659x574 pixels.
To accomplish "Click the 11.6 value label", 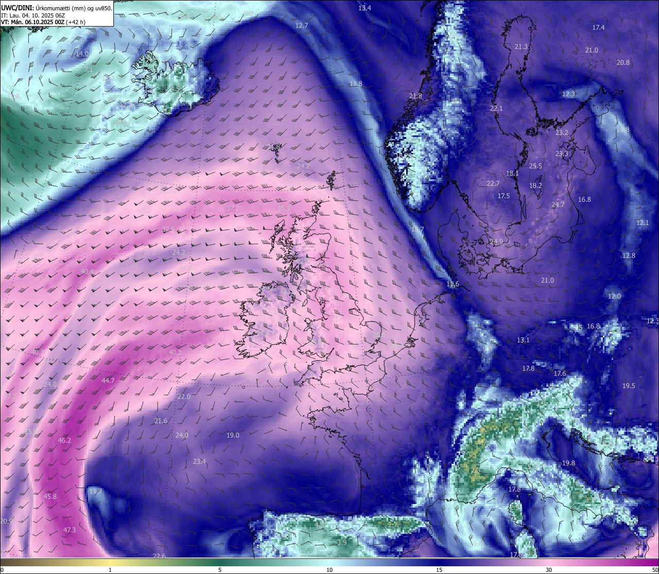I will point(453,284).
